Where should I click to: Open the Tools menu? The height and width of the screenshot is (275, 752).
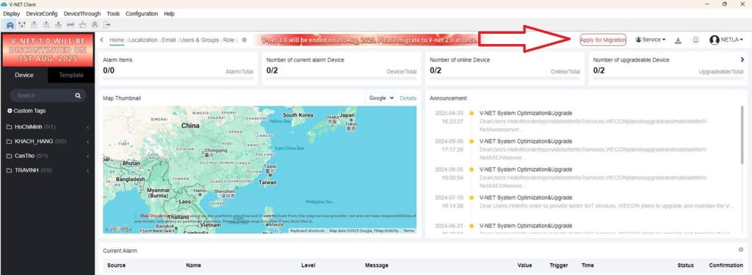pyautogui.click(x=113, y=14)
